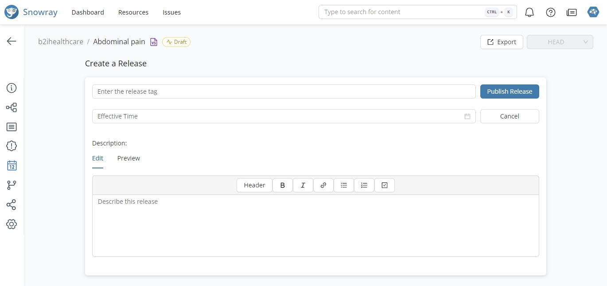
Task: Open the branches sidebar icon
Action: coord(12,185)
